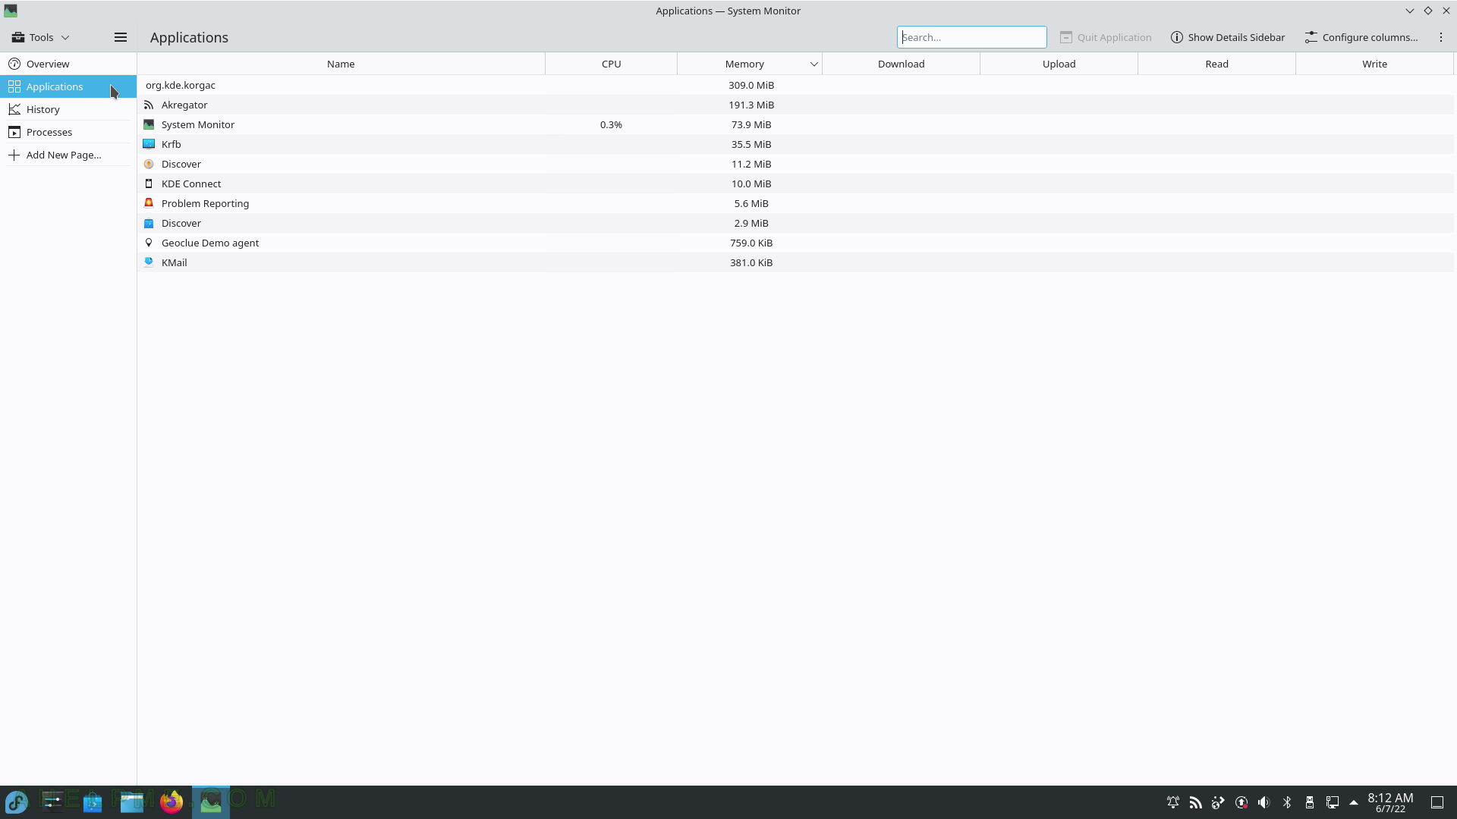Click the KMail row icon

pyautogui.click(x=149, y=262)
